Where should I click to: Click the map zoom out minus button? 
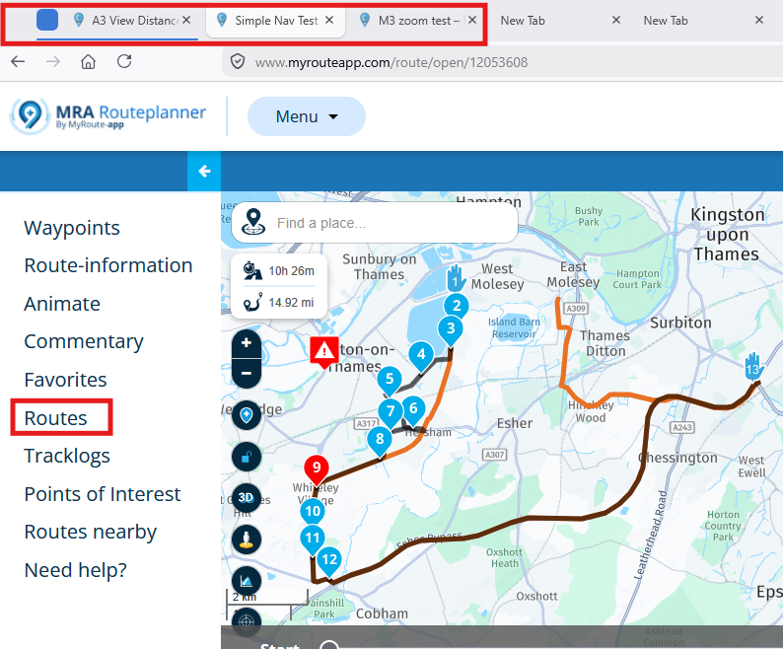click(x=246, y=374)
